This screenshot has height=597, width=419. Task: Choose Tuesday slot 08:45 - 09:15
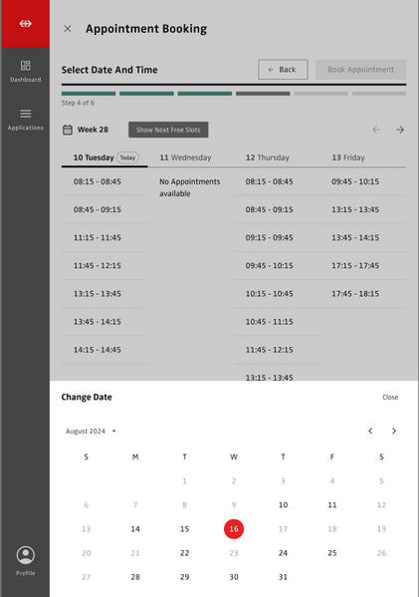[105, 209]
